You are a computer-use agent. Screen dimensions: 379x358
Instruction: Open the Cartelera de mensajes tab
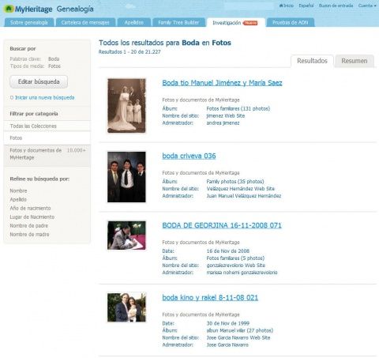tap(85, 22)
